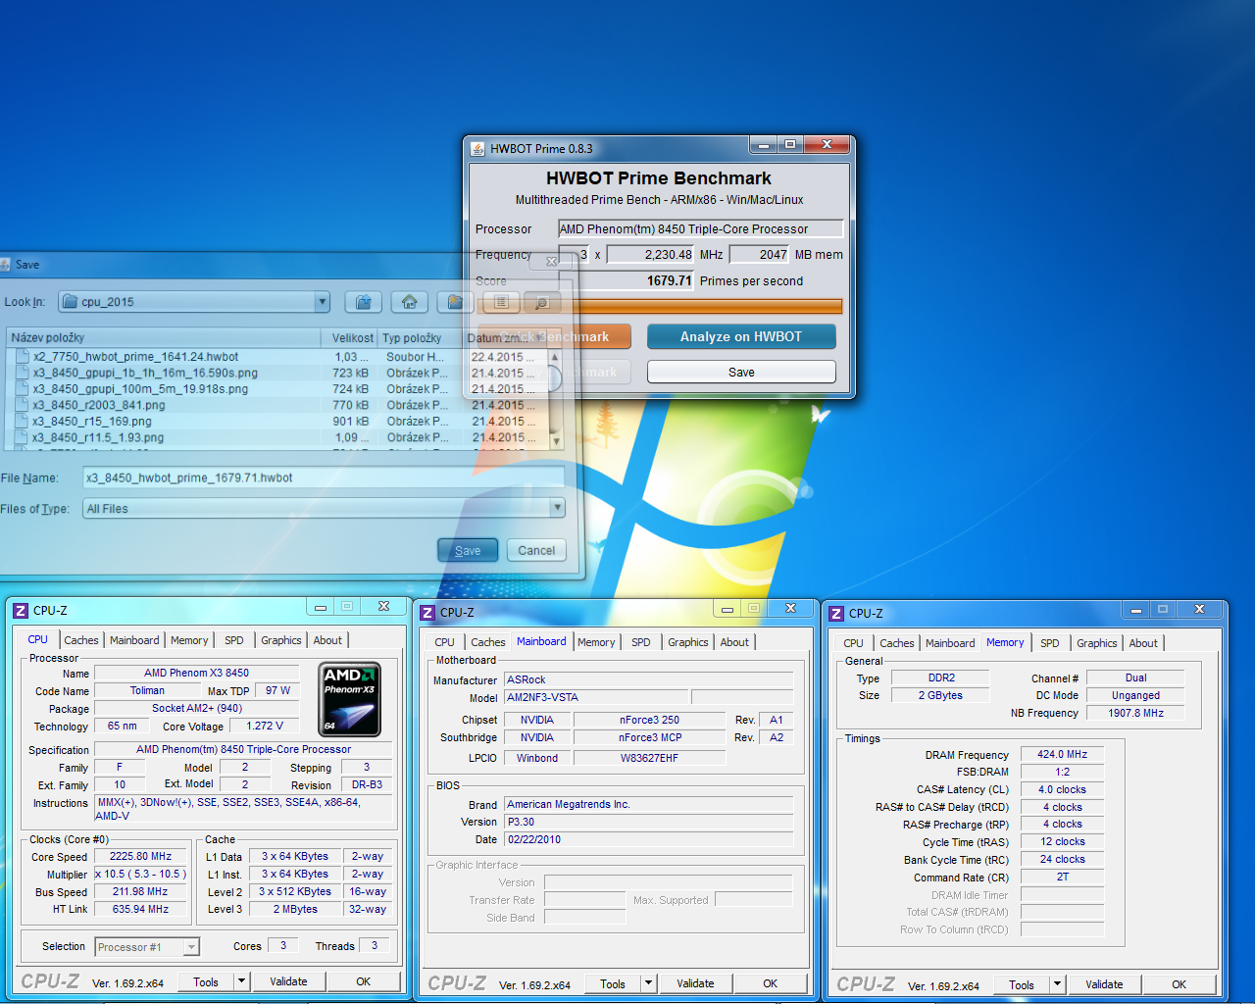Click file icon of x2_7750_hwbot_prime_1641.24.hwbot

tap(23, 357)
